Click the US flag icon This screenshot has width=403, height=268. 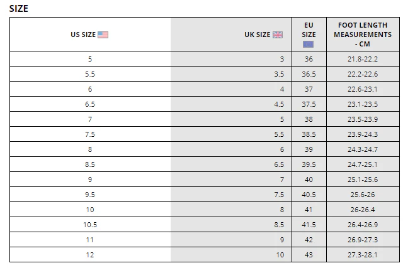[103, 35]
